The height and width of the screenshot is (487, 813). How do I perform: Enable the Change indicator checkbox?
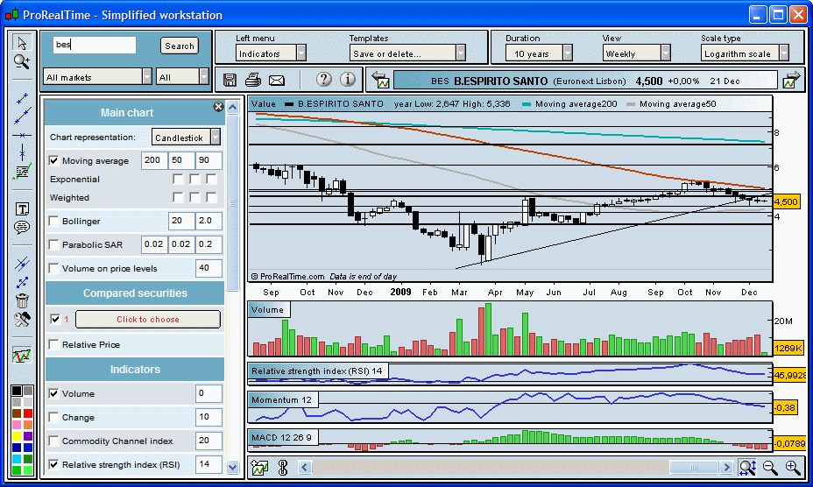pos(54,417)
